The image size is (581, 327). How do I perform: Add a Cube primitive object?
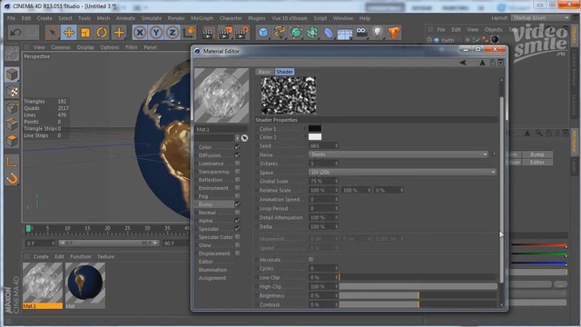(263, 33)
